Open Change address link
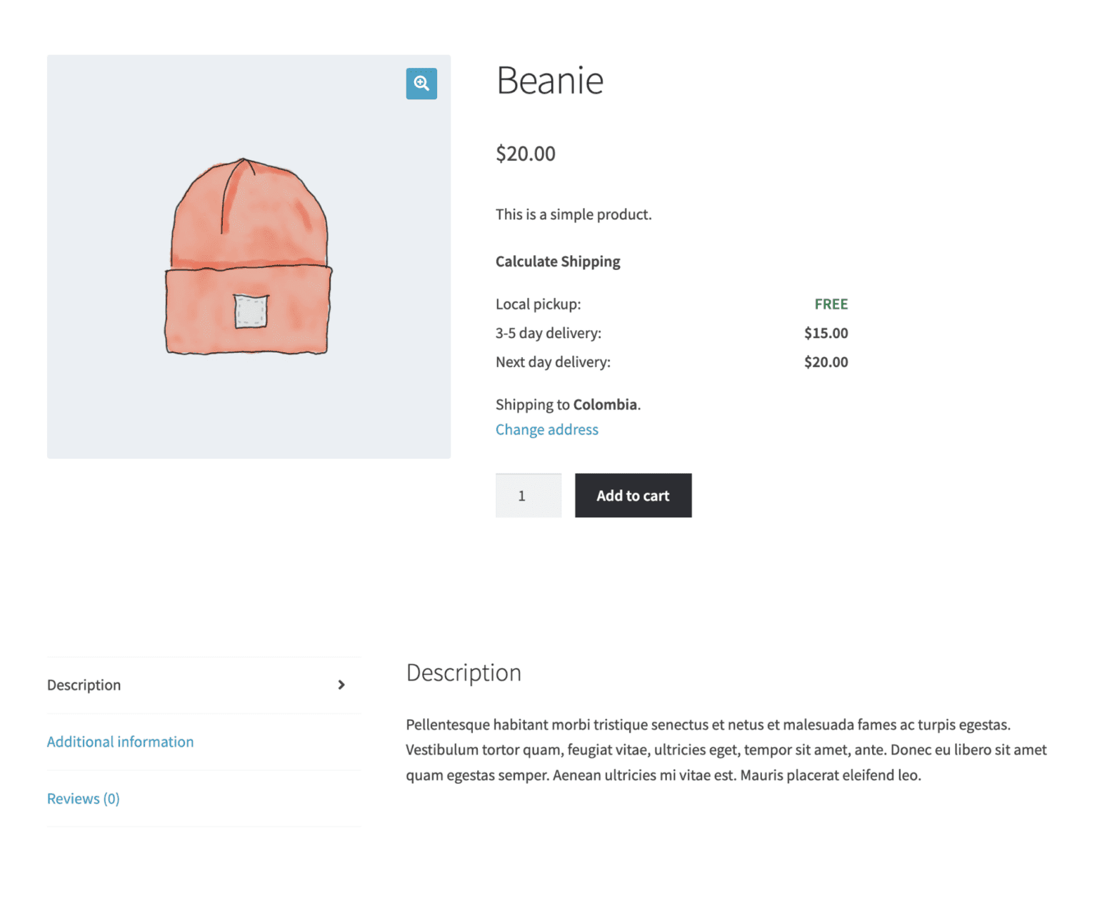 pos(546,429)
